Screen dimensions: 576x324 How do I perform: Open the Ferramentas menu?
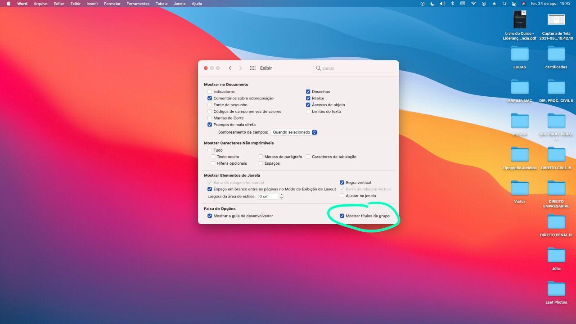[138, 4]
